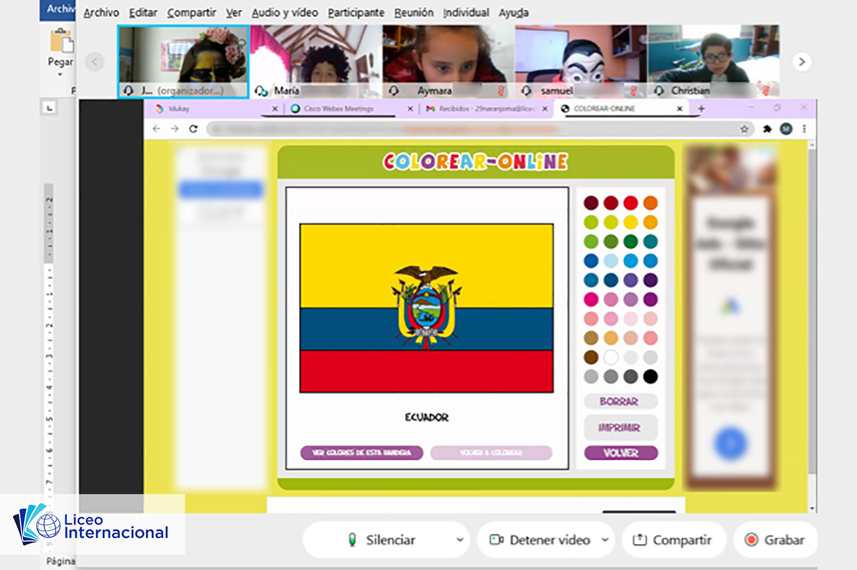Select the Ecuador flag drawing canvas
This screenshot has height=570, width=857.
coord(427,308)
